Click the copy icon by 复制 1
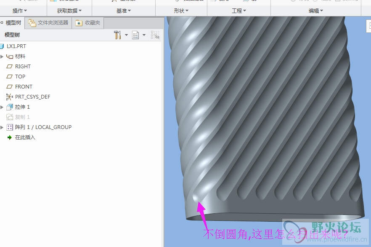The width and height of the screenshot is (371, 247). [9, 117]
